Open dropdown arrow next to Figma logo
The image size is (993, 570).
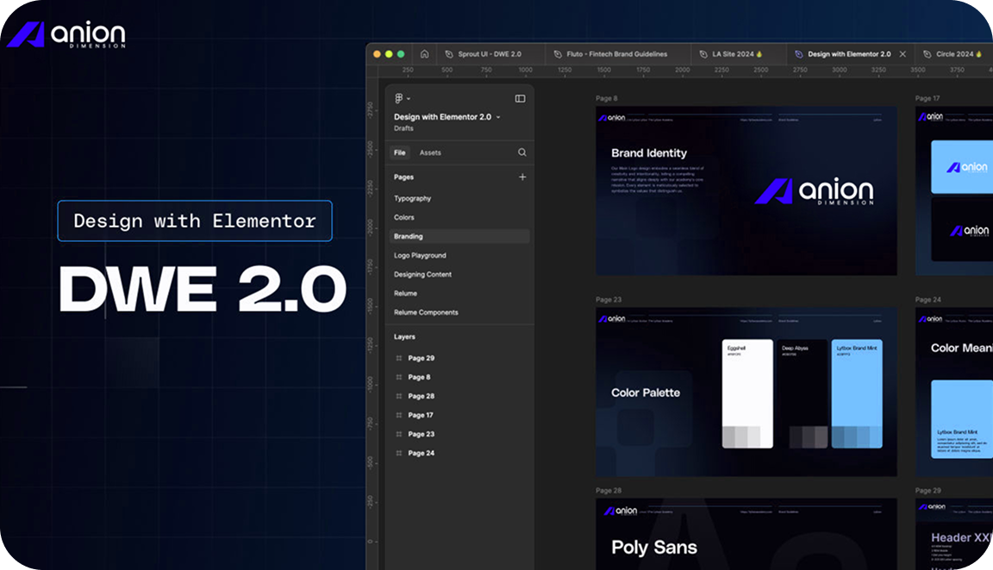[x=409, y=99]
